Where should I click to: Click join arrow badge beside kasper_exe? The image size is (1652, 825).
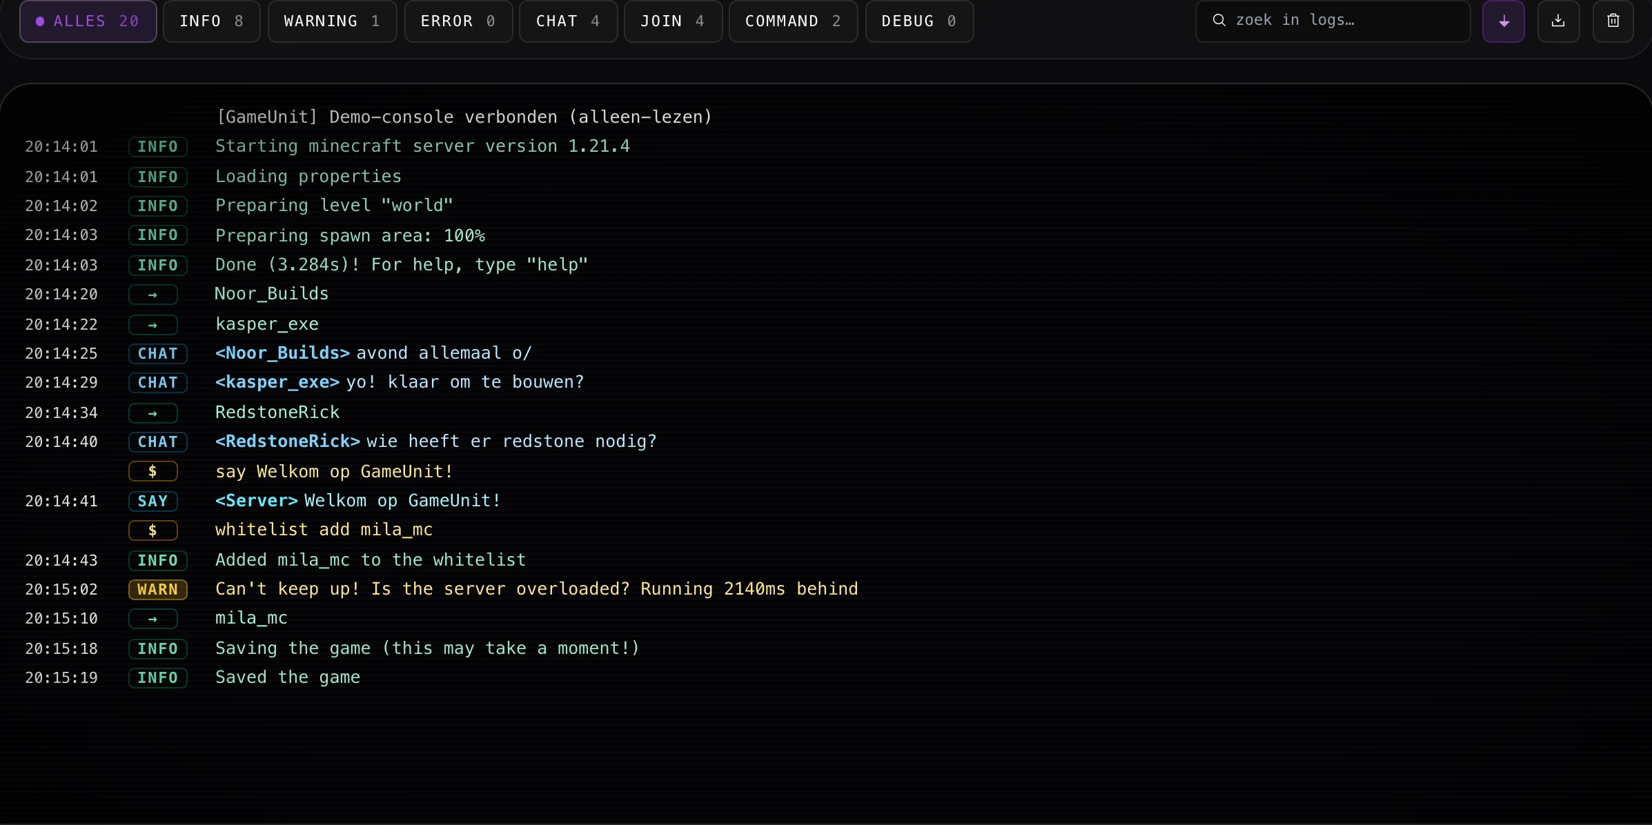153,325
